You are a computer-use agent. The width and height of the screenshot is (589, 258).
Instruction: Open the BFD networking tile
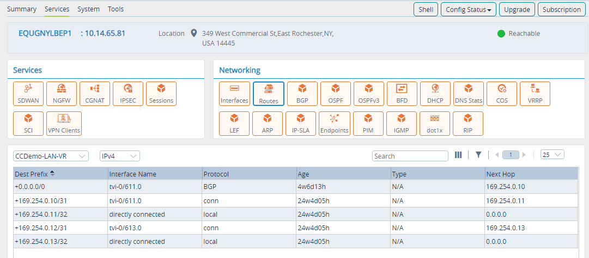(x=402, y=93)
